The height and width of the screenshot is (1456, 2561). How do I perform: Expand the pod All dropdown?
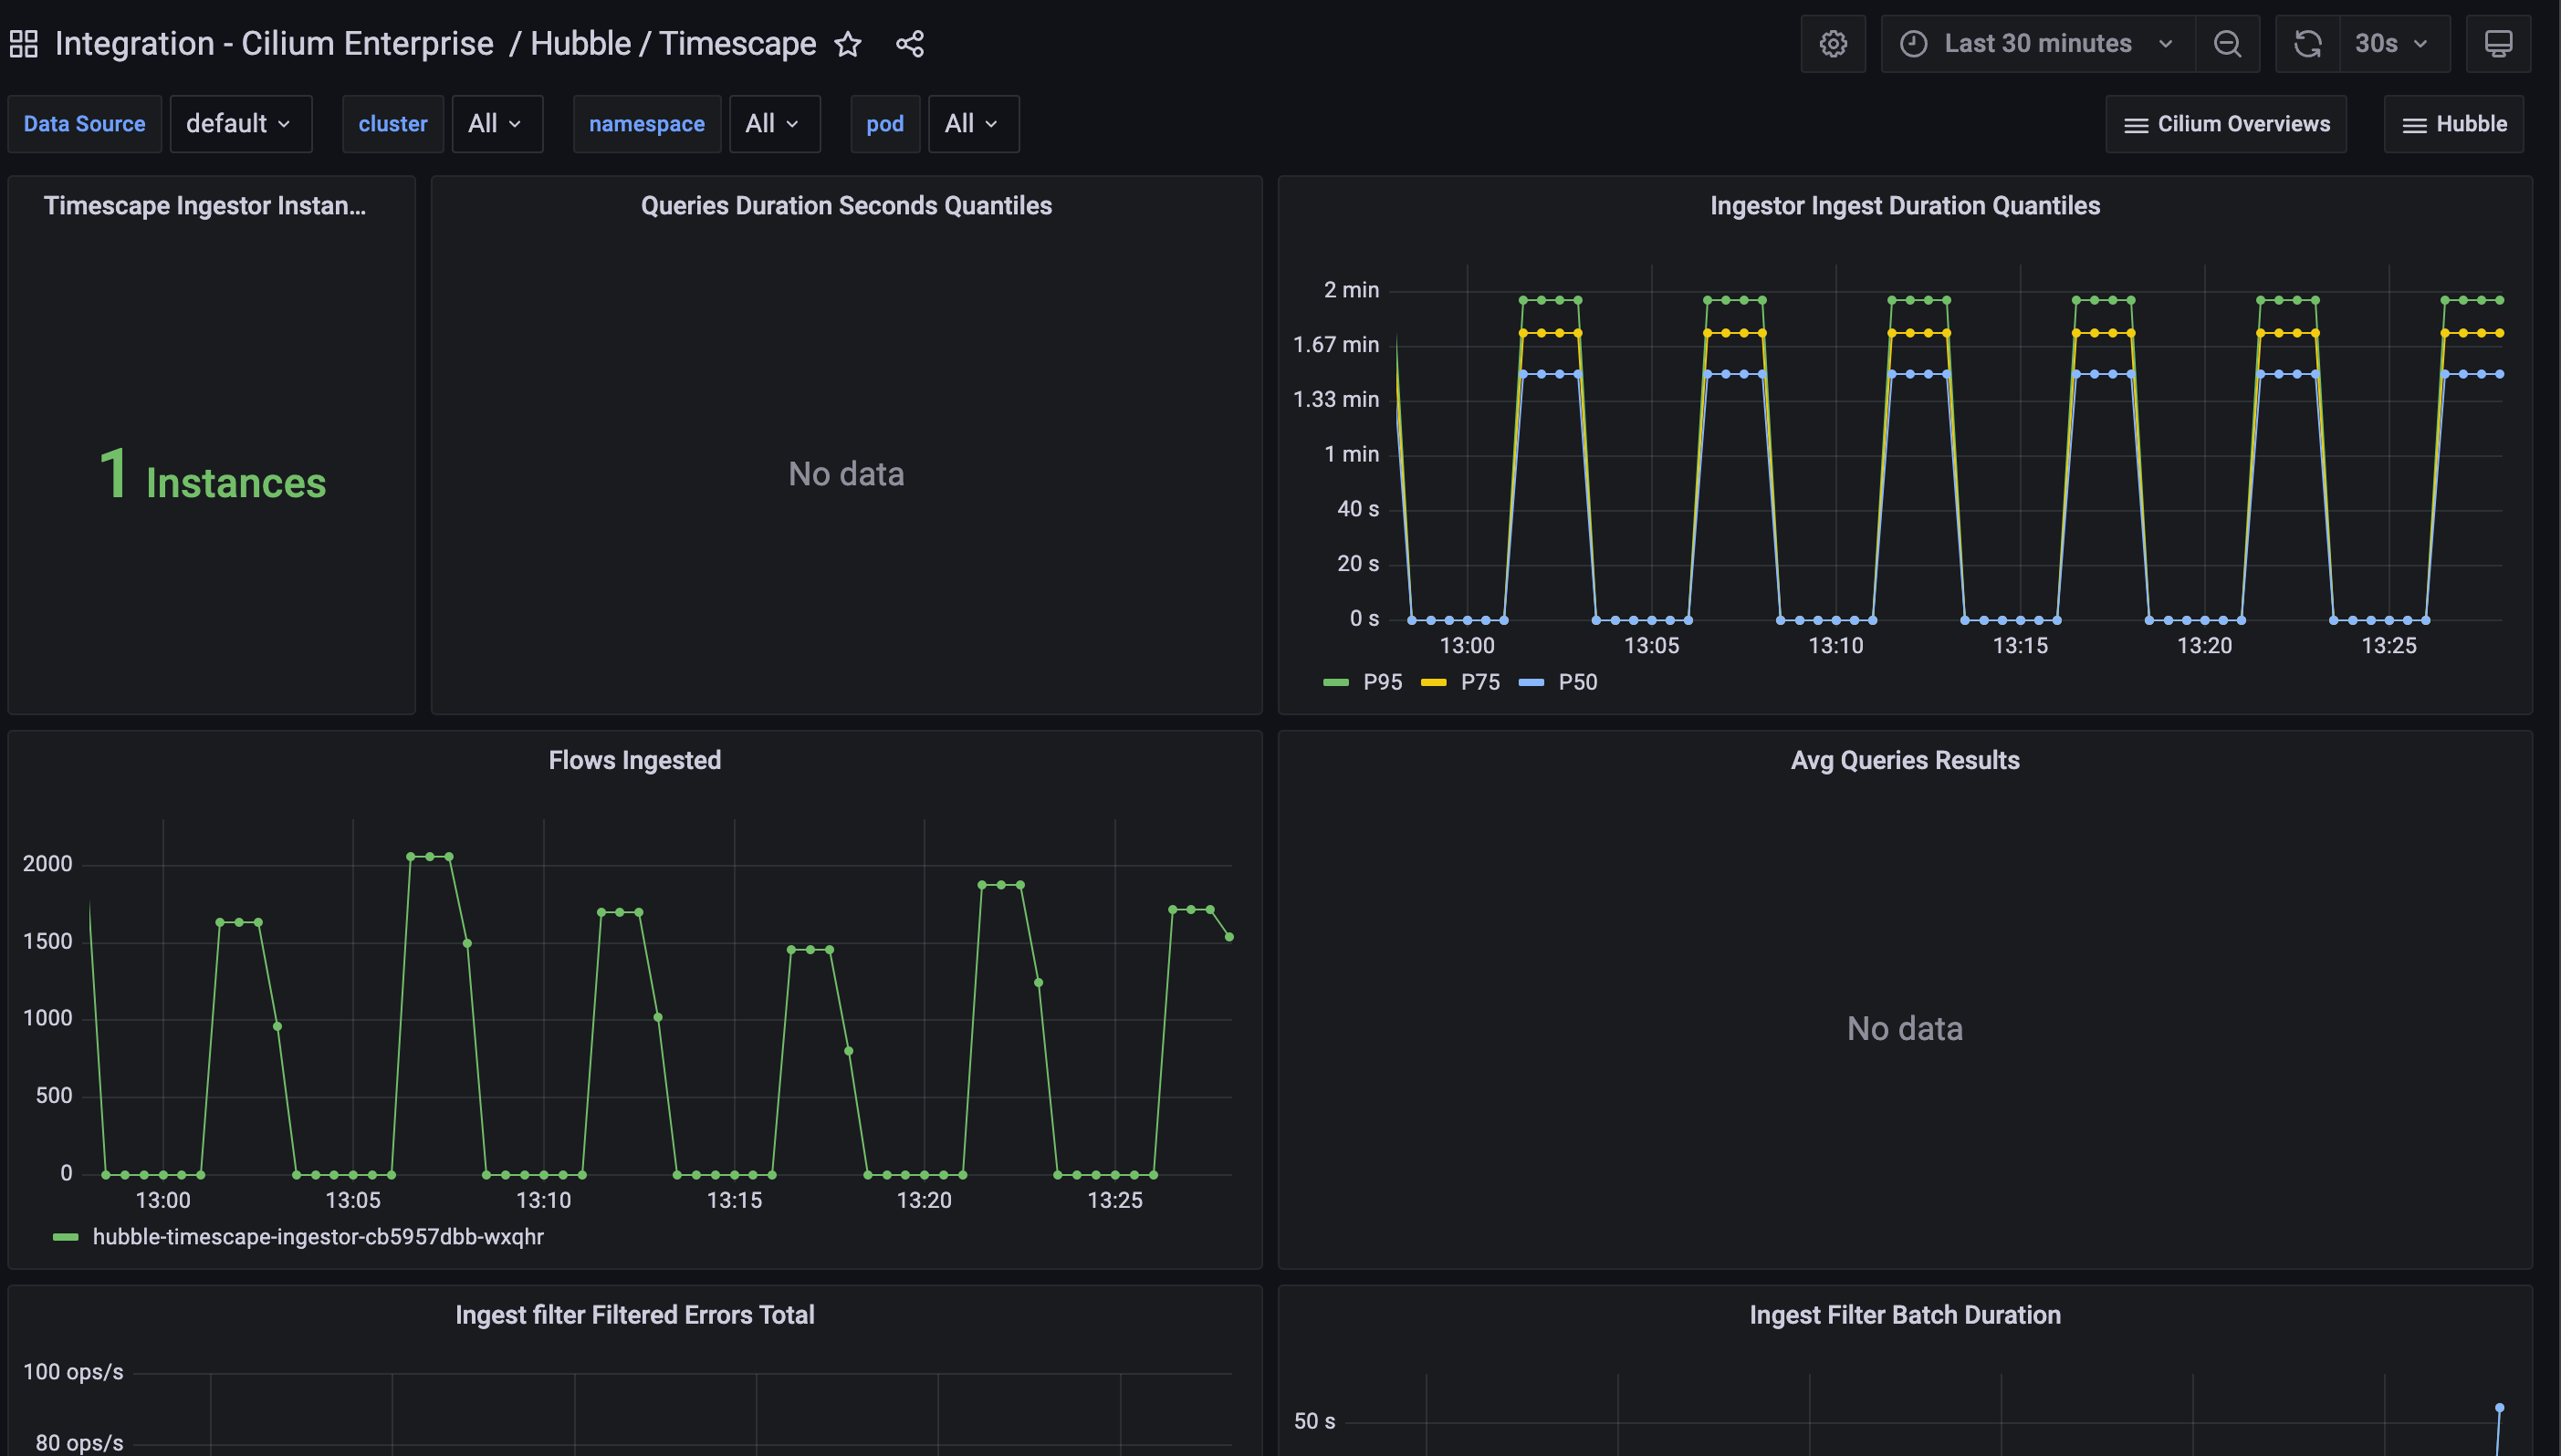(x=972, y=124)
